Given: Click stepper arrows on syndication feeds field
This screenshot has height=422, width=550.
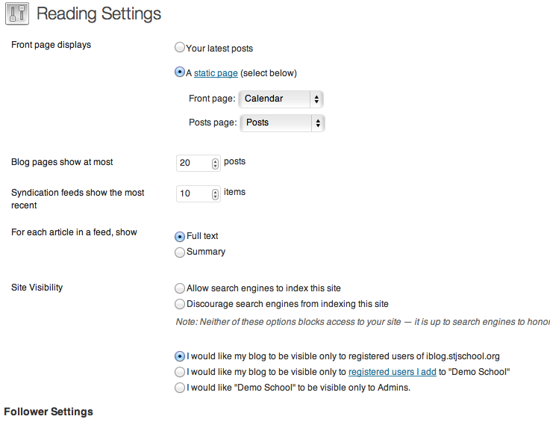Looking at the screenshot, I should pos(216,193).
